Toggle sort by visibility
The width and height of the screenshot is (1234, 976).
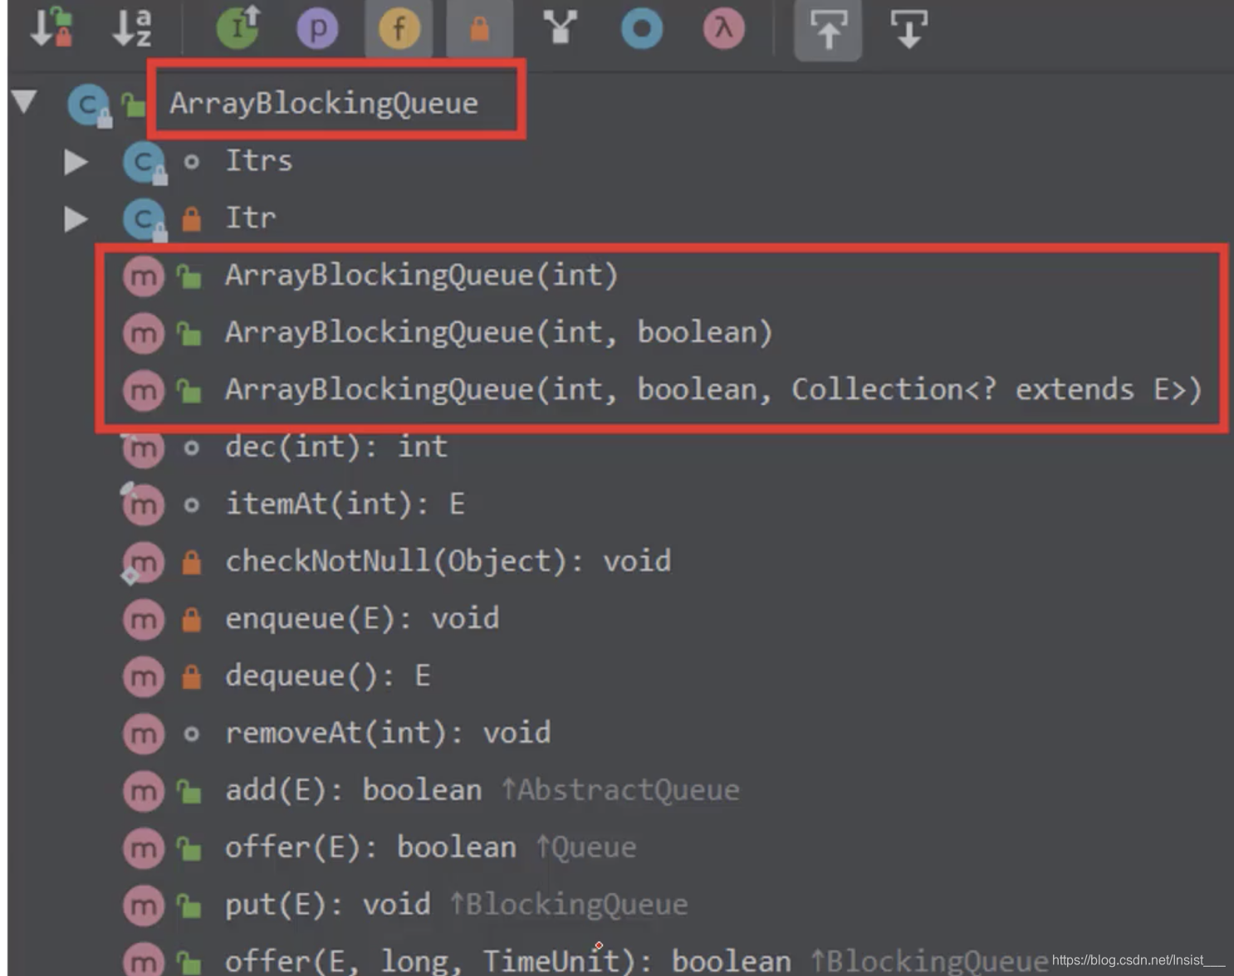click(51, 27)
